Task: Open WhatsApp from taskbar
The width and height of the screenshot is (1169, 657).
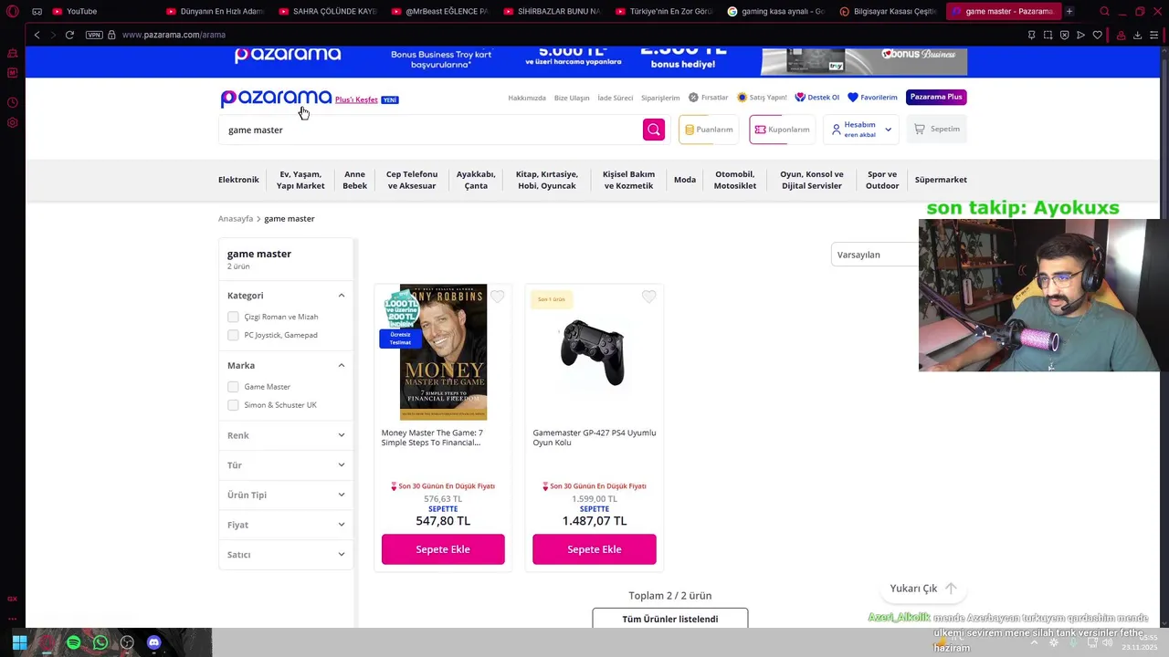Action: (x=100, y=642)
